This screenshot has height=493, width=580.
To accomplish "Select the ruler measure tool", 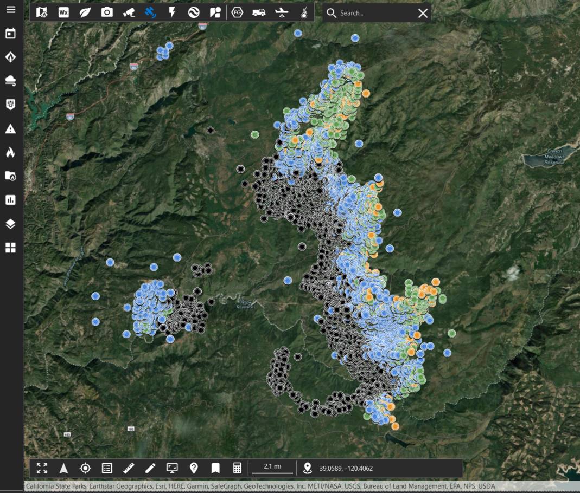I will [x=129, y=468].
